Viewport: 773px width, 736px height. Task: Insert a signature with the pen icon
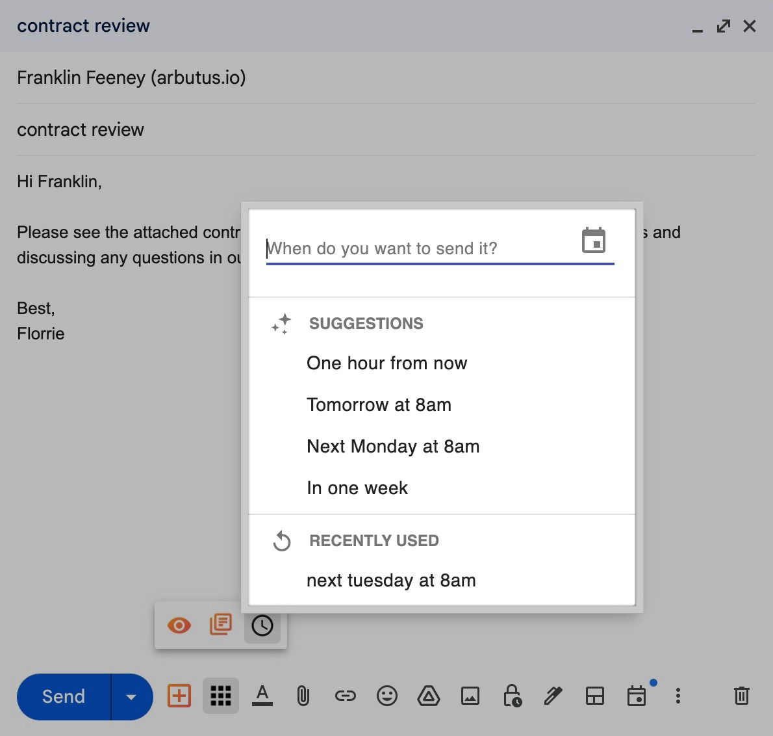coord(553,696)
